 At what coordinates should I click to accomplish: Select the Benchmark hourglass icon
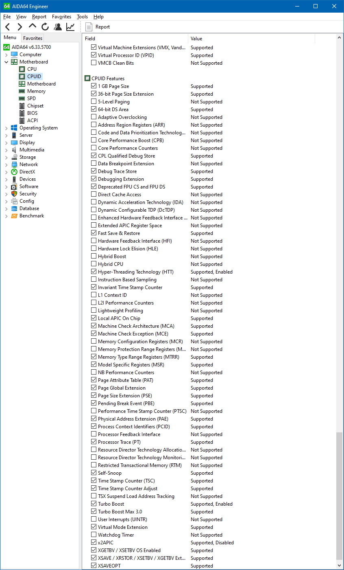coord(14,216)
